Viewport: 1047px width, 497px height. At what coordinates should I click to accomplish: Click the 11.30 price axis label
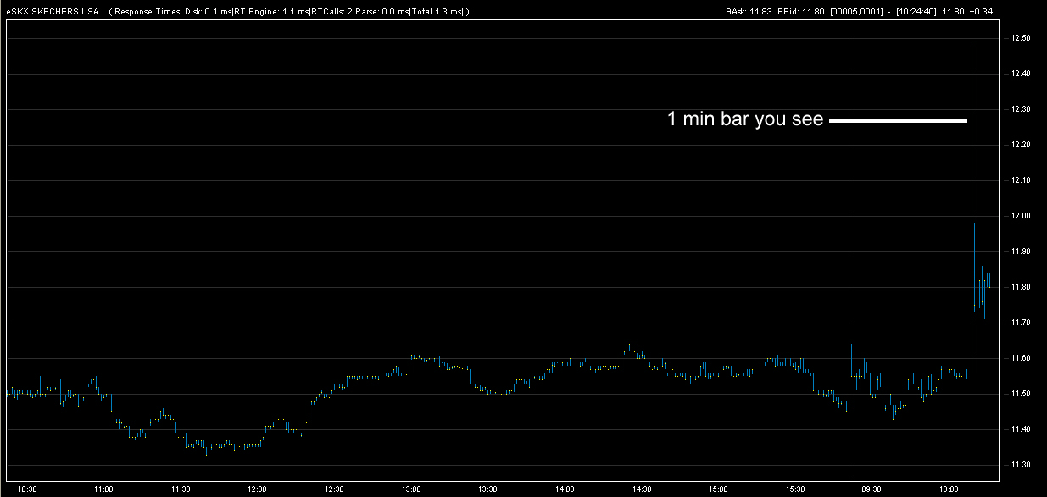1020,466
